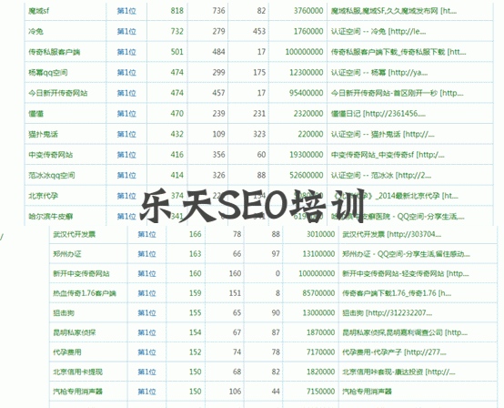The image size is (504, 408).
Task: Select the 哈尔滨牛皮癣 keyword
Action: [x=50, y=217]
